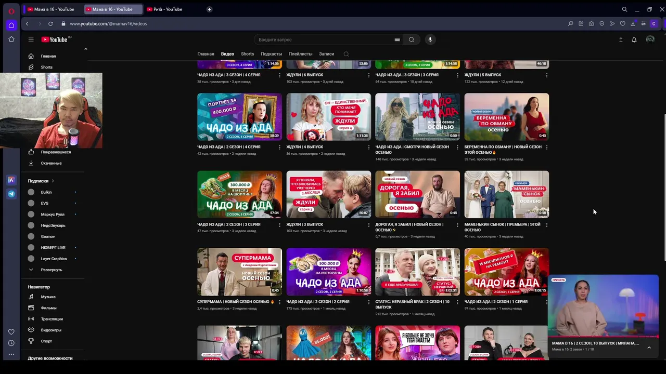The width and height of the screenshot is (666, 374).
Task: Open Opera sidebar bookmarks heart icon
Action: pyautogui.click(x=11, y=332)
